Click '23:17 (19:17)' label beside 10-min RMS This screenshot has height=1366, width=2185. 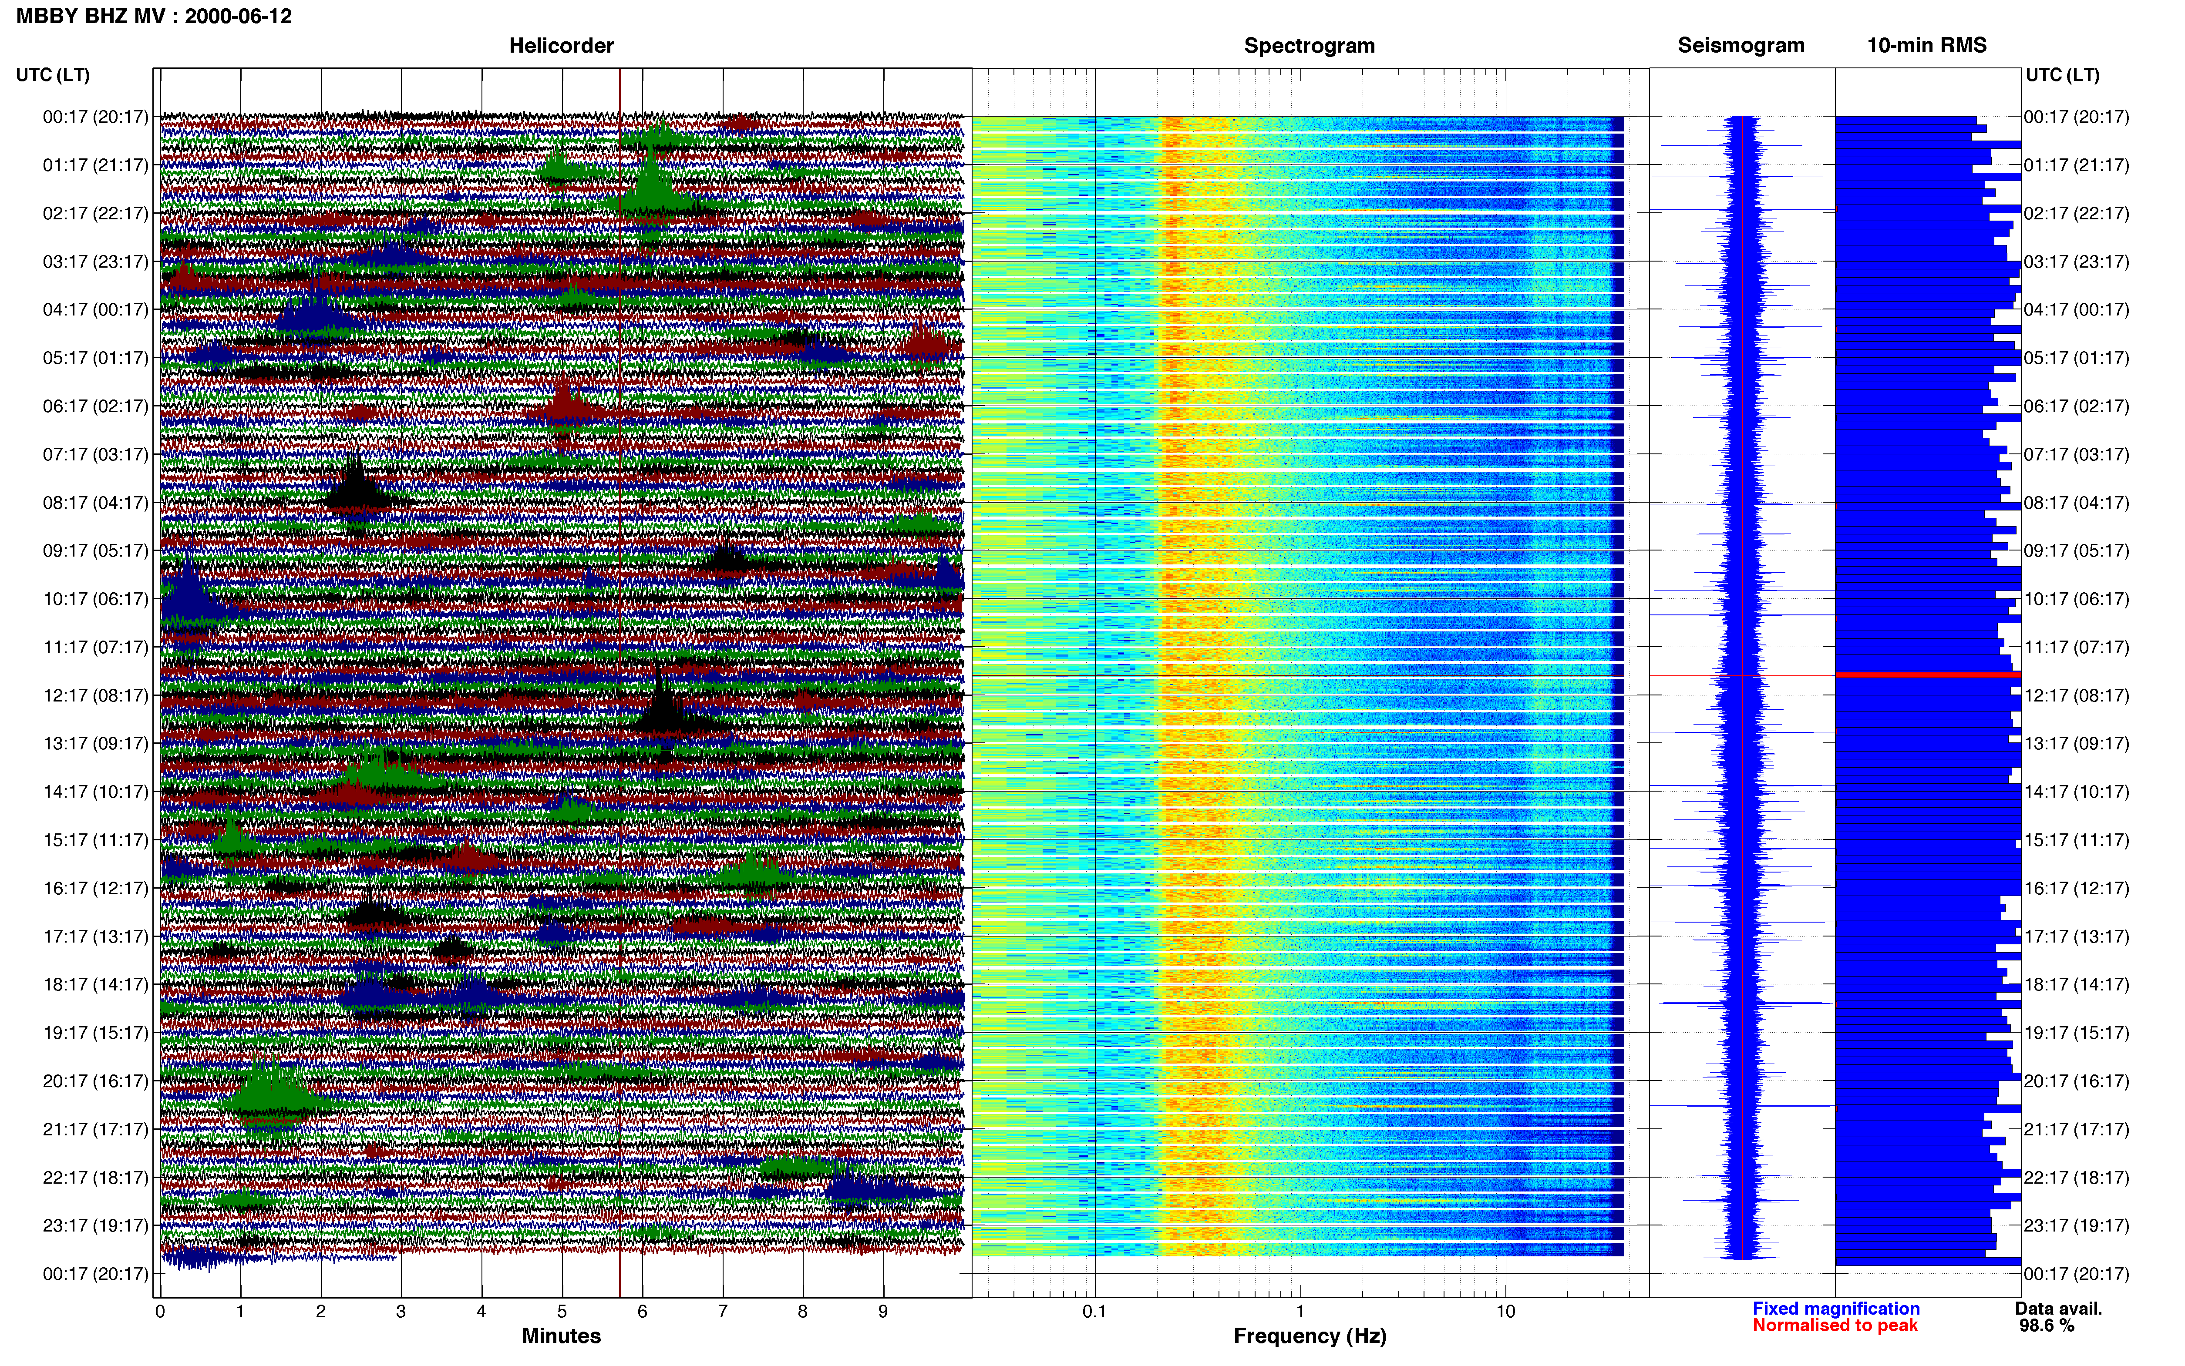[2077, 1226]
